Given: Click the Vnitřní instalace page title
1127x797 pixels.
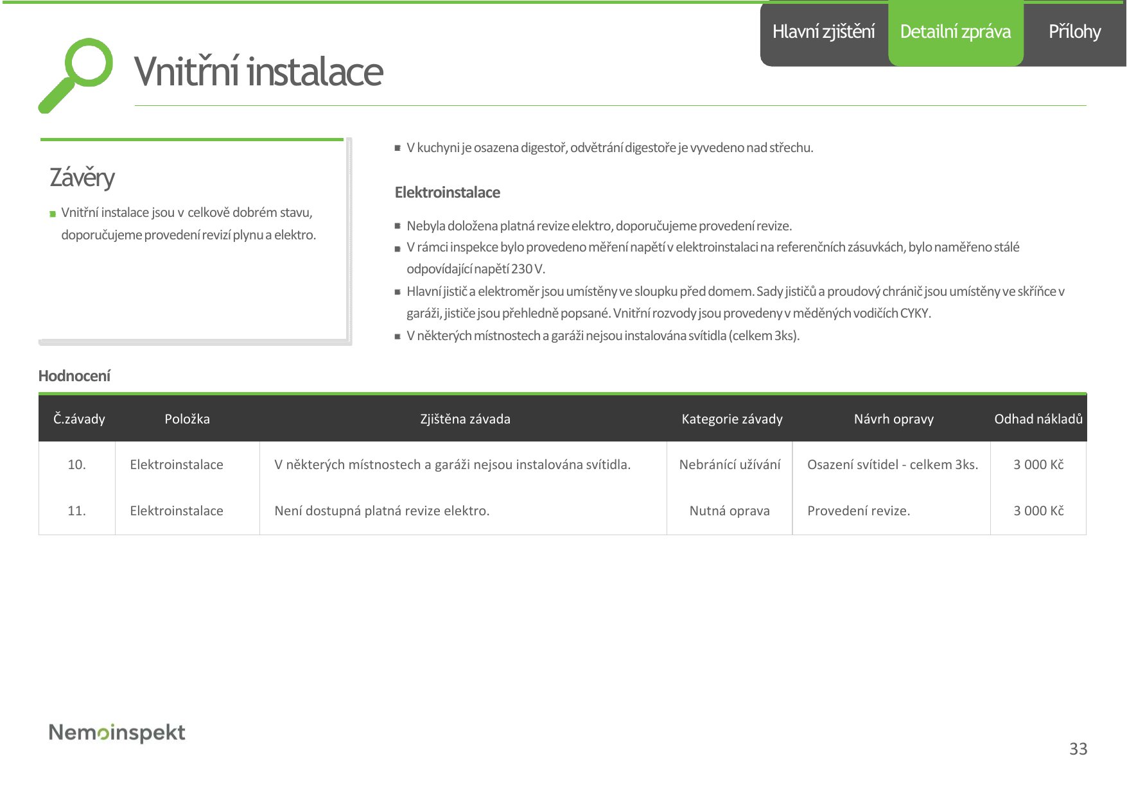Looking at the screenshot, I should [259, 71].
